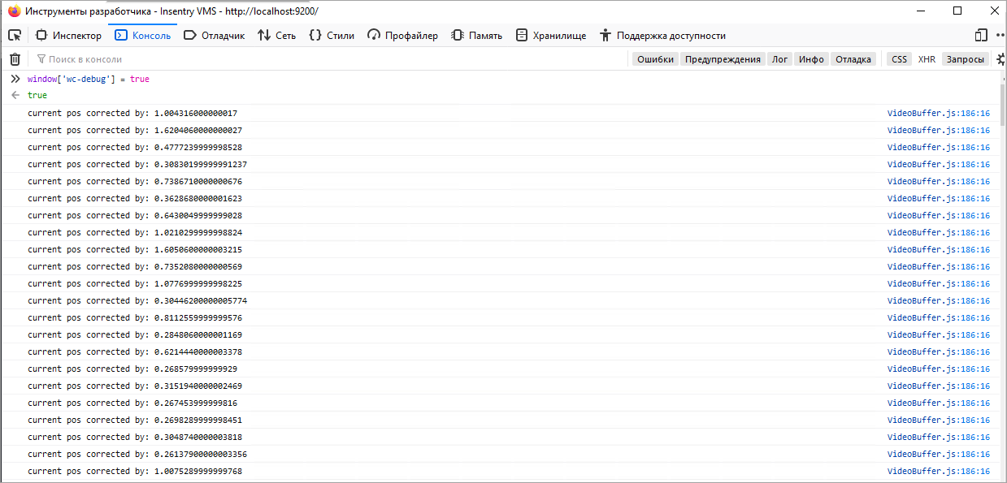This screenshot has height=483, width=1007.
Task: Click the console settings gear icon
Action: coord(1001,59)
